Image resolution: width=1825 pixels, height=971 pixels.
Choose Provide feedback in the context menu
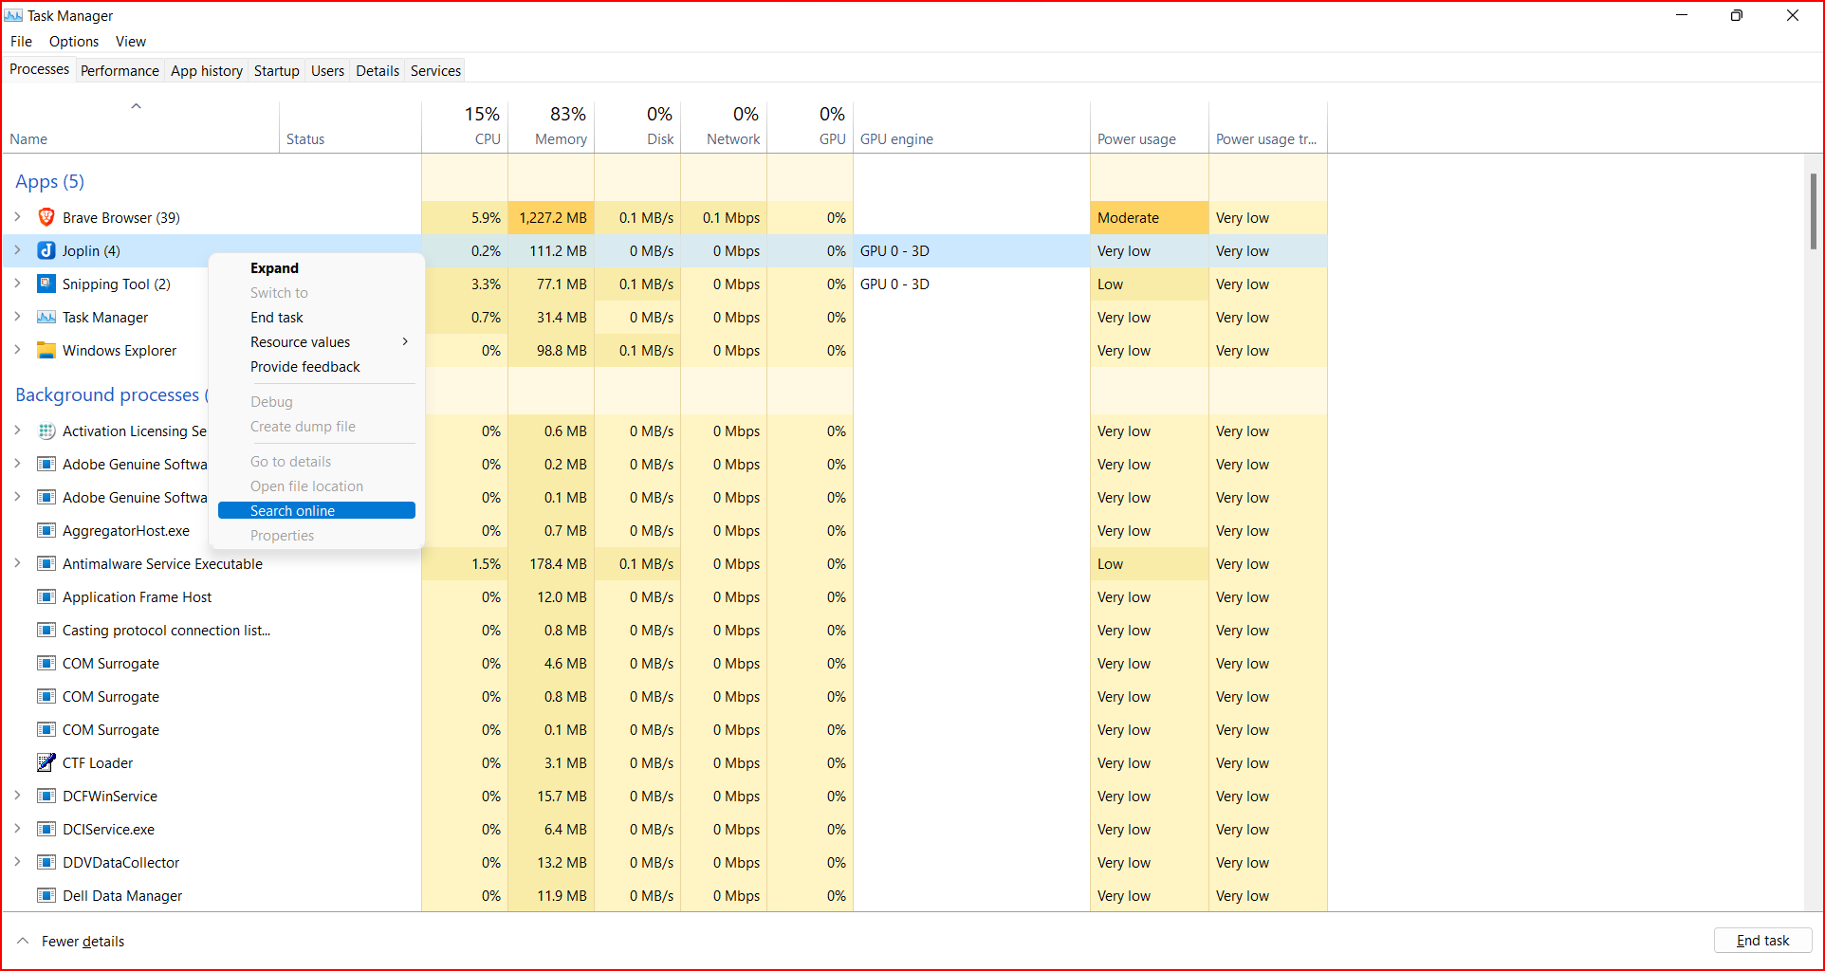click(317, 367)
